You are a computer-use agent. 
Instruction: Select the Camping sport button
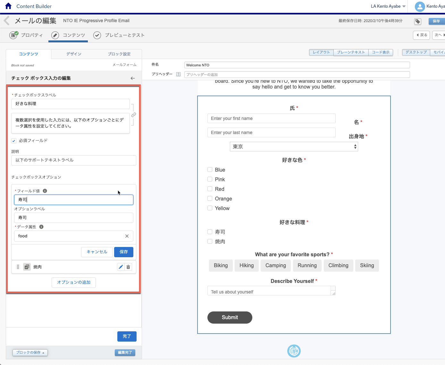[276, 266]
